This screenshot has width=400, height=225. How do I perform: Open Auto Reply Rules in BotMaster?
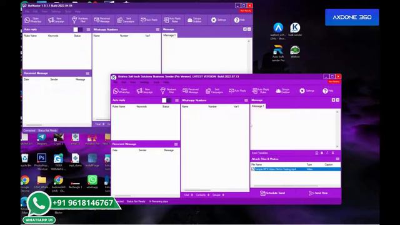pyautogui.click(x=172, y=20)
